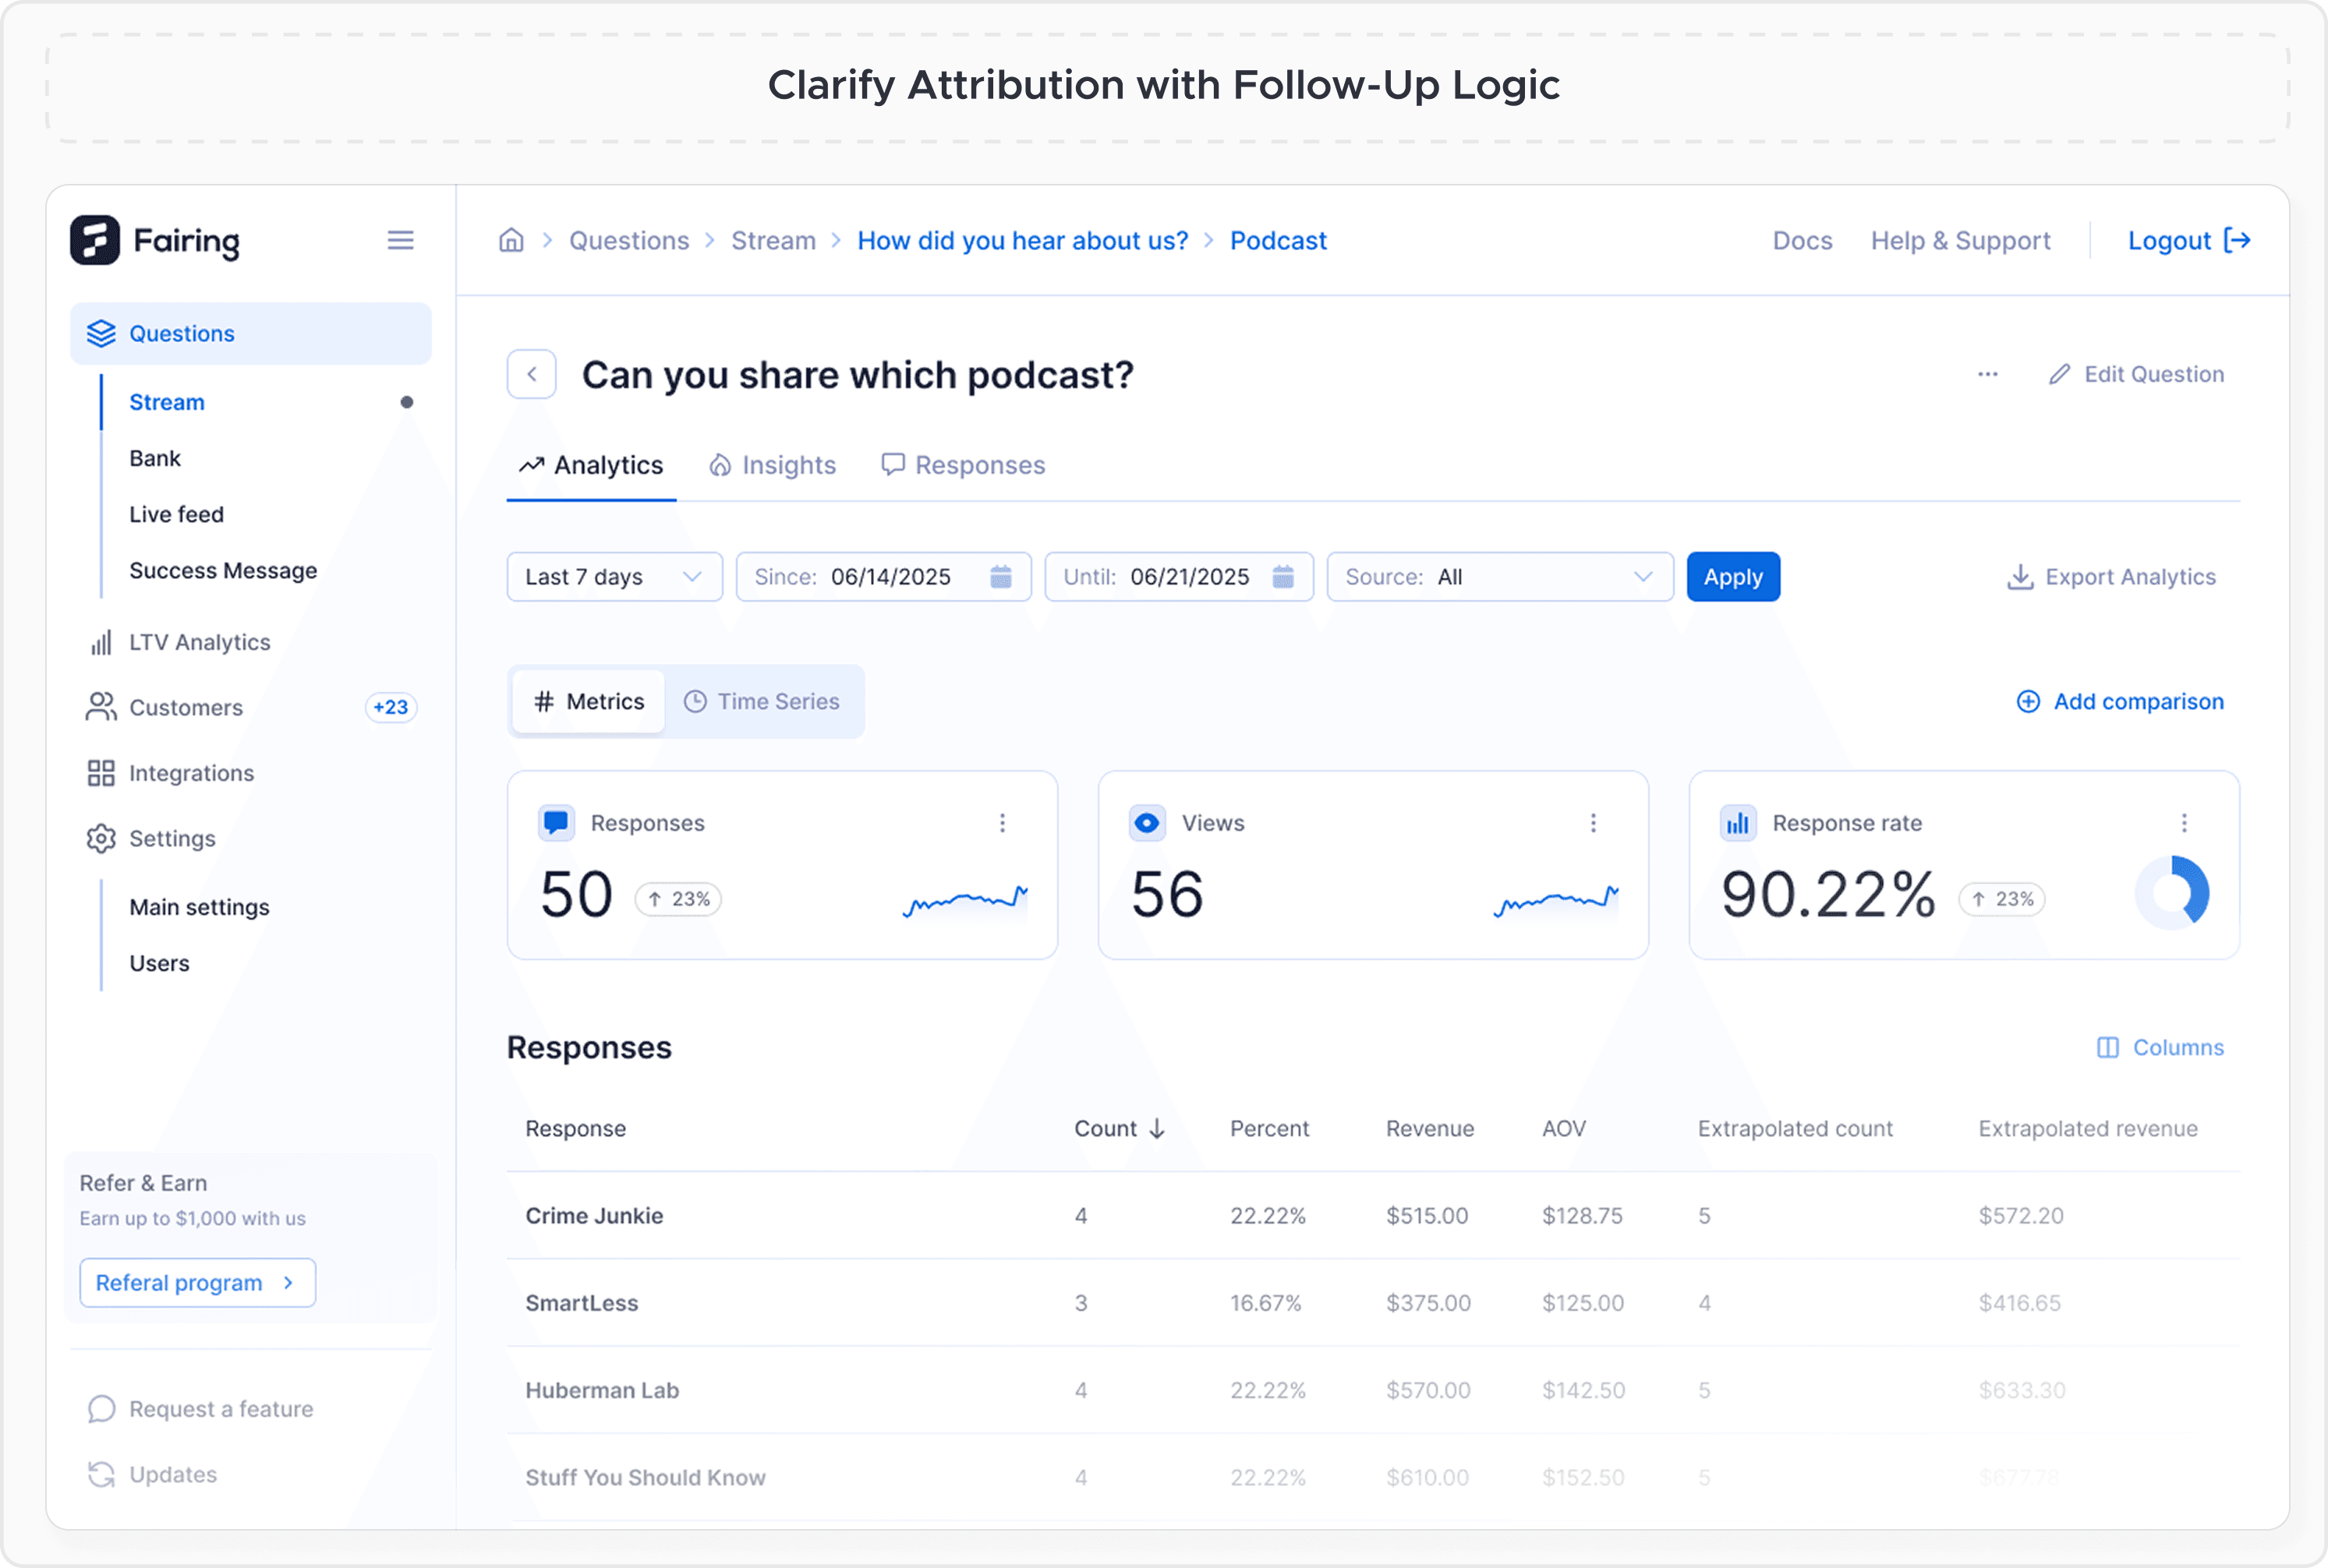Click the +23 badge next to Customers
Image resolution: width=2328 pixels, height=1568 pixels.
coord(390,707)
